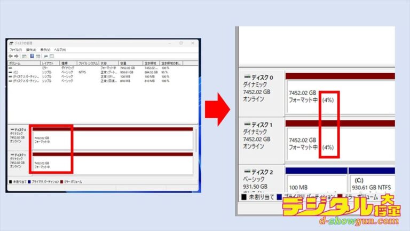Sort by the ボリューム column header
The image size is (410, 231).
(x=16, y=63)
